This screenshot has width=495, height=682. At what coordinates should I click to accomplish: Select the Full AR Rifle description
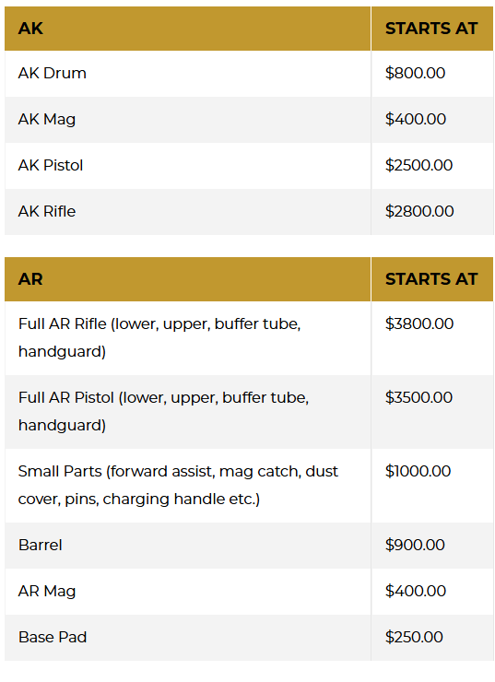(x=159, y=337)
